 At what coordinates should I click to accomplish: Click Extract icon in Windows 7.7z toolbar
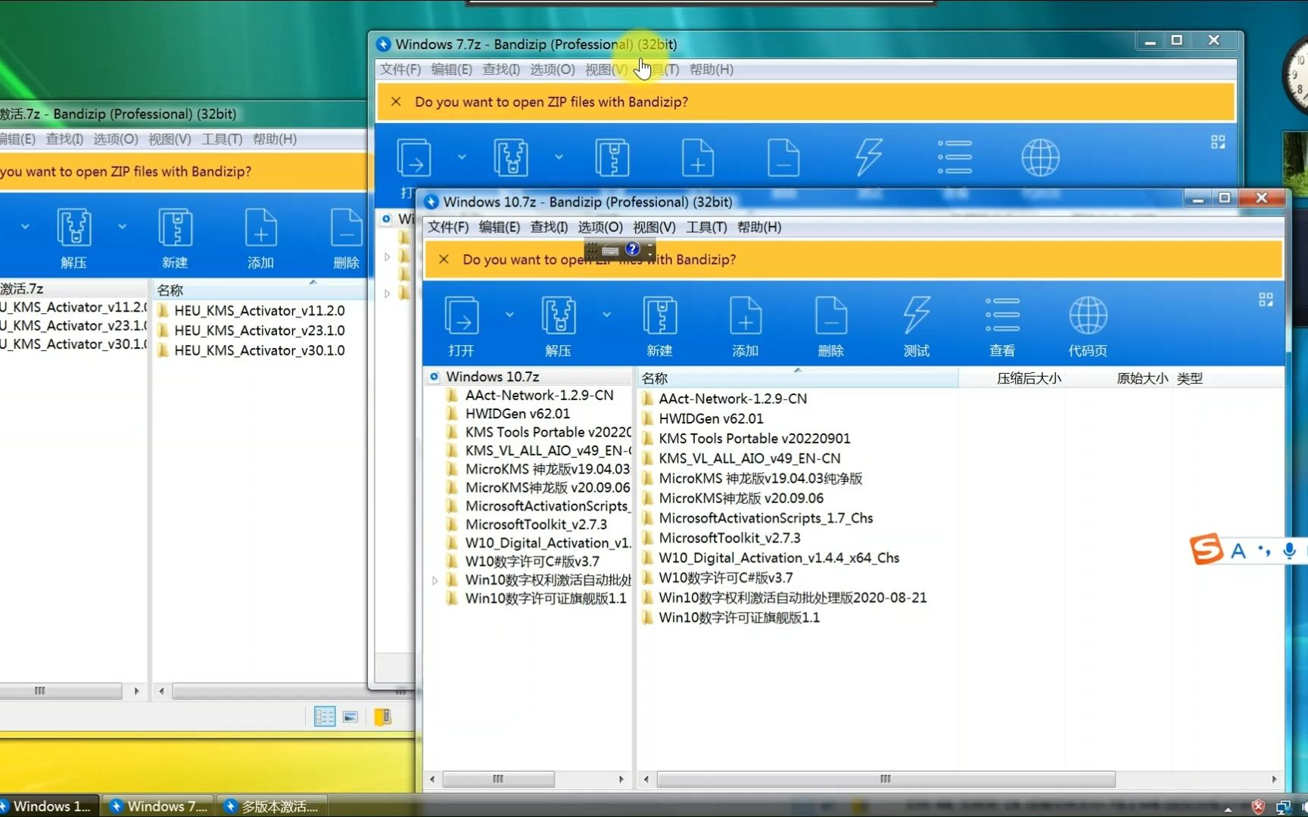coord(511,158)
